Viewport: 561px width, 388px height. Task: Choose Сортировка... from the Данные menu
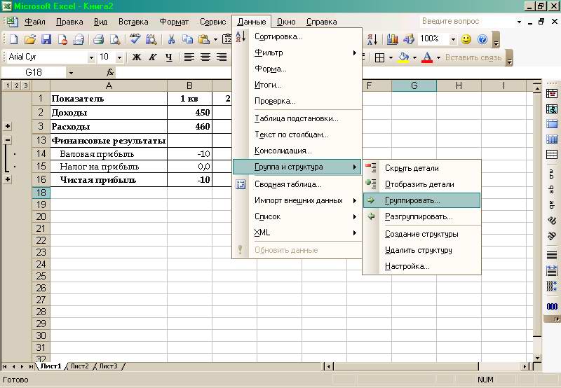(x=297, y=36)
